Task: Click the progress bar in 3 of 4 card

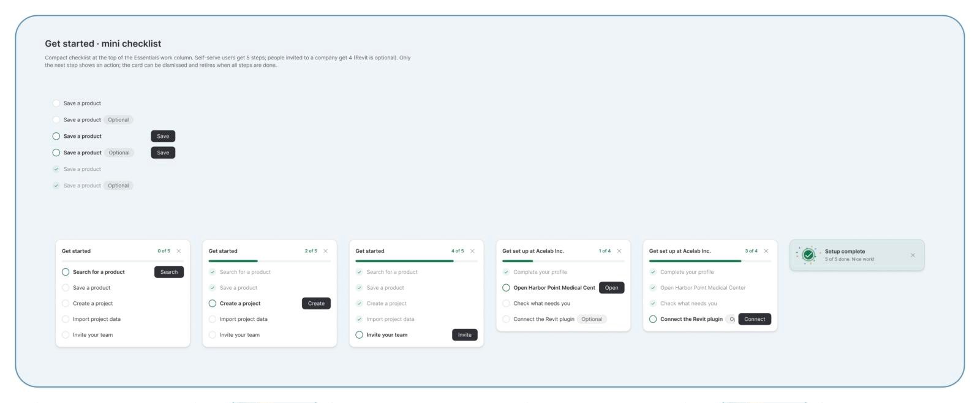Action: point(710,262)
